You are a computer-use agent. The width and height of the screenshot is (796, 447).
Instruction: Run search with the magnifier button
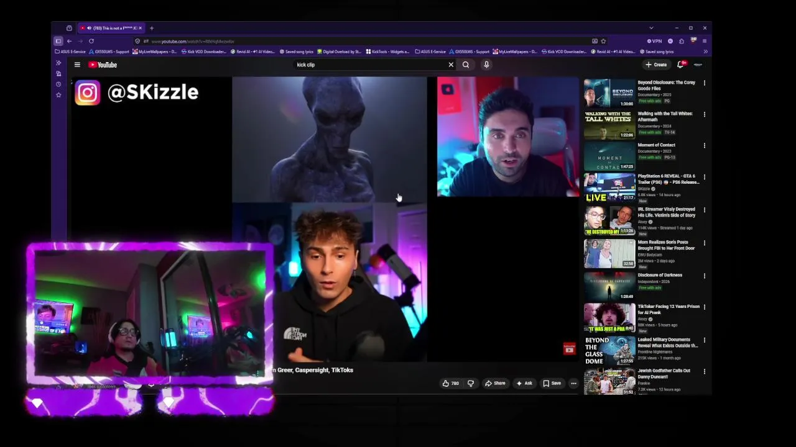pyautogui.click(x=466, y=65)
